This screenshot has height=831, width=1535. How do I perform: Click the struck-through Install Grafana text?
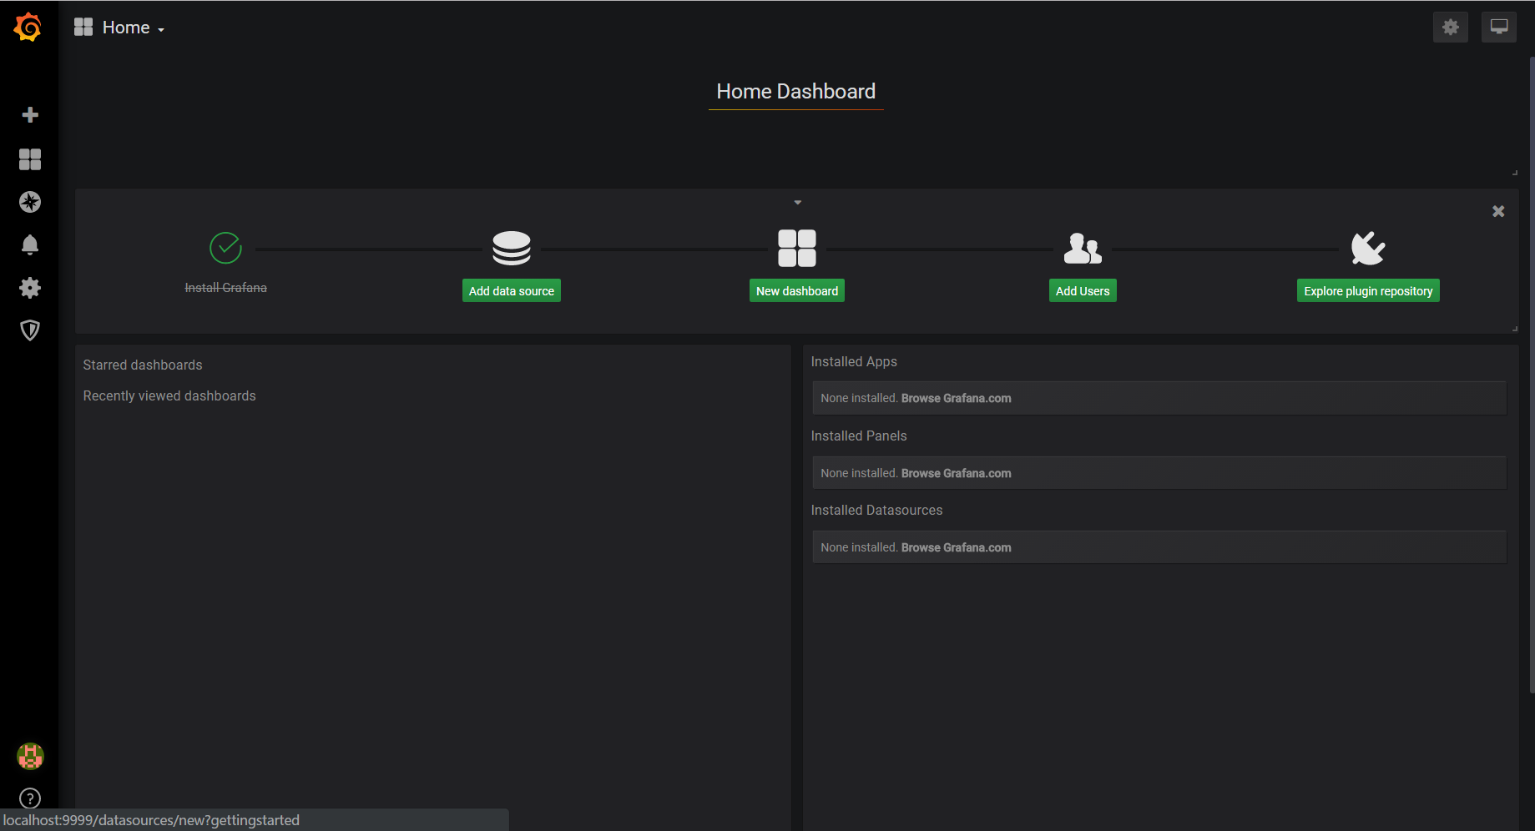(225, 287)
